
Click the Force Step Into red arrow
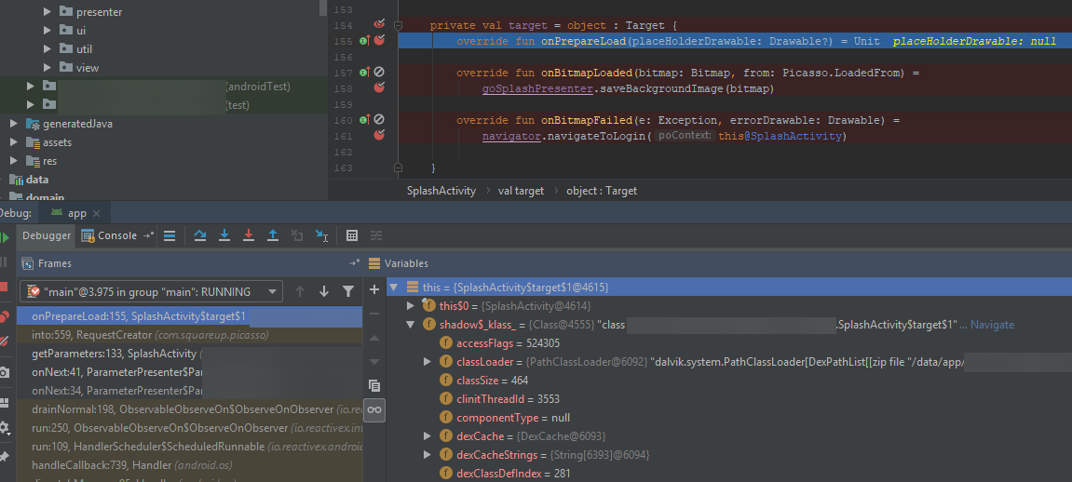[x=248, y=235]
